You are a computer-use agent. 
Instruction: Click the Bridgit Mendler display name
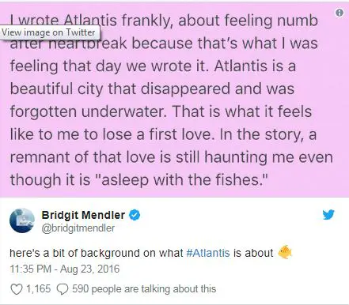coord(83,215)
